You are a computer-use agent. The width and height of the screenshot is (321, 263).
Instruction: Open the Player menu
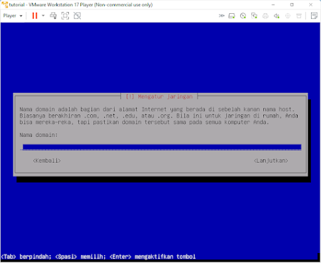pyautogui.click(x=13, y=16)
